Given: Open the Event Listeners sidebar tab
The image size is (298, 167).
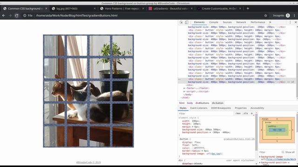Looking at the screenshot, I should click(199, 108).
